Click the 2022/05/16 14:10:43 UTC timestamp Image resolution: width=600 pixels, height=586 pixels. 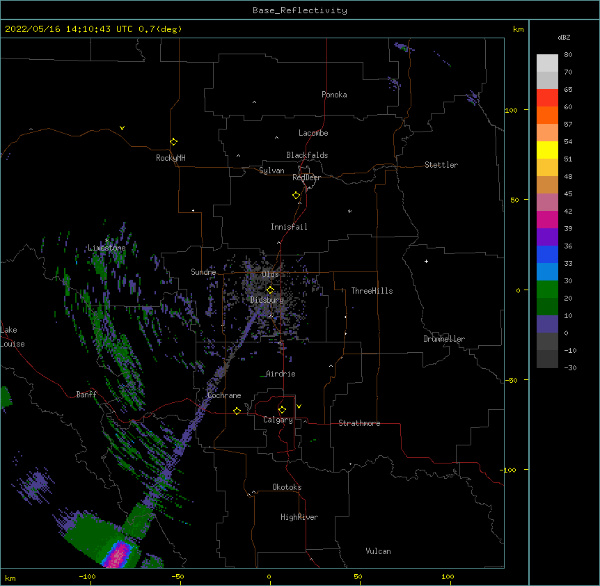69,29
